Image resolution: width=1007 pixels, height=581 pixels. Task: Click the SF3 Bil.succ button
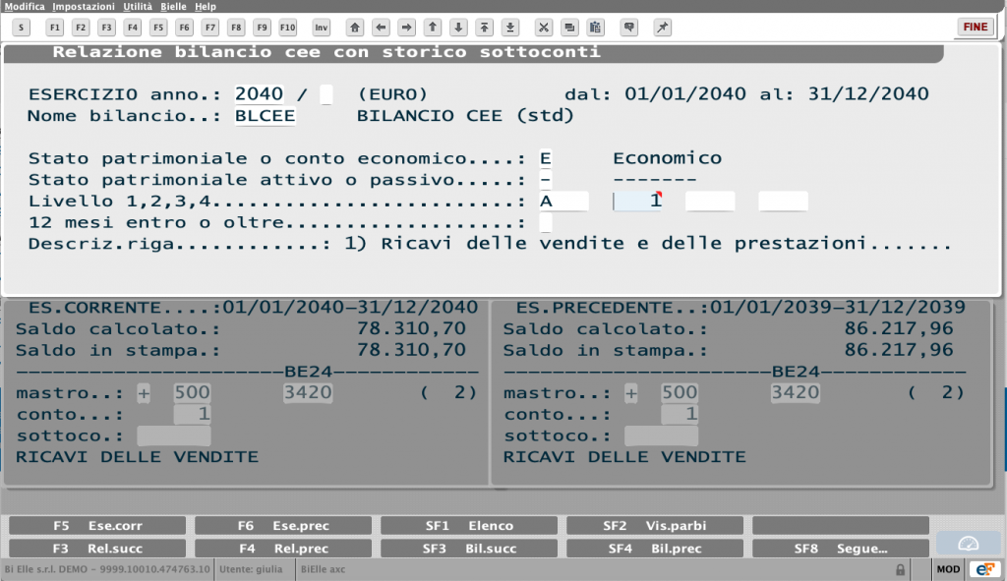pos(469,549)
